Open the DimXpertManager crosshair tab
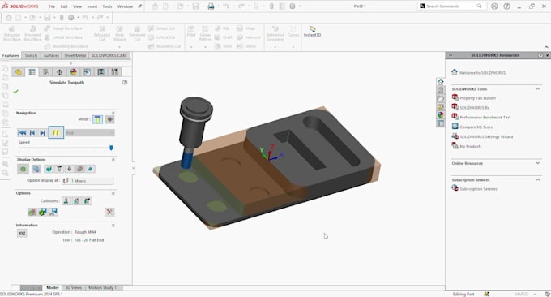 (59, 72)
